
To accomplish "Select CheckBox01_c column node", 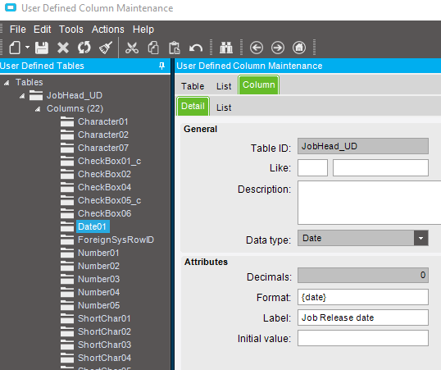I will coord(109,161).
